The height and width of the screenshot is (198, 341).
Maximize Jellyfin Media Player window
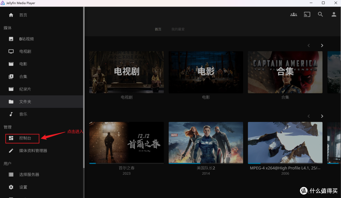pyautogui.click(x=323, y=3)
